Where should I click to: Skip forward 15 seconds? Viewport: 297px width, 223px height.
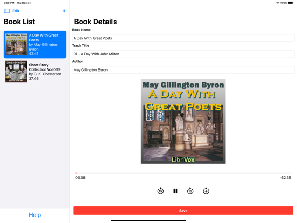pyautogui.click(x=190, y=191)
